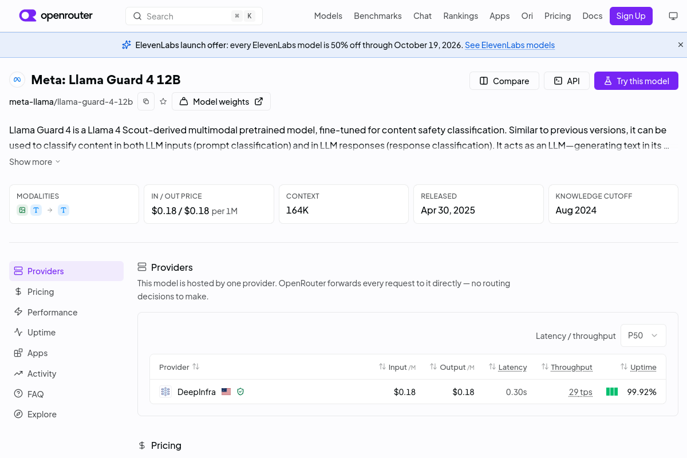This screenshot has width=687, height=458.
Task: Copy the model slug meta-llama/llama-guard-4-12b
Action: 146,101
